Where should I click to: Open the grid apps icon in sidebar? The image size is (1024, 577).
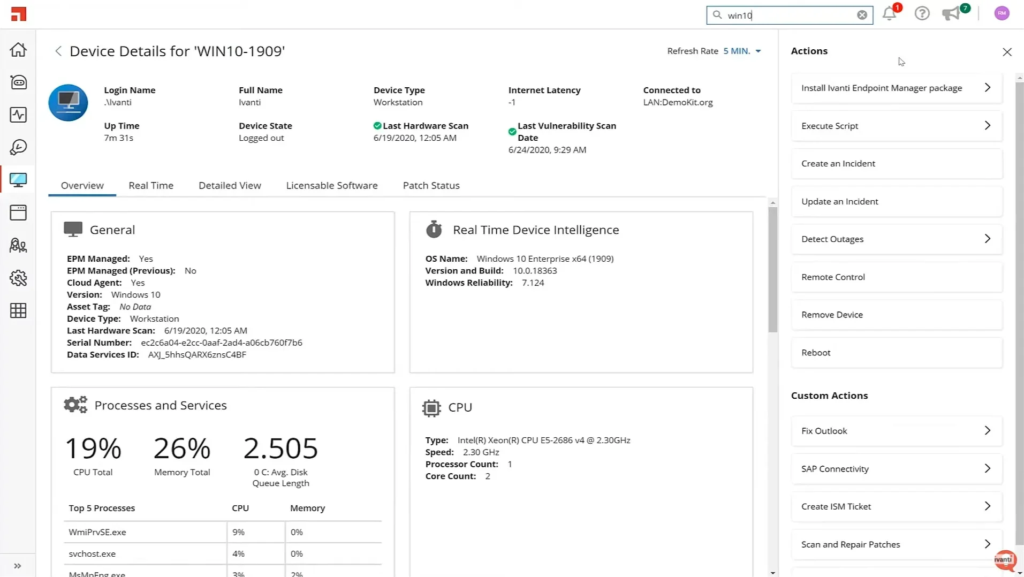(x=18, y=310)
